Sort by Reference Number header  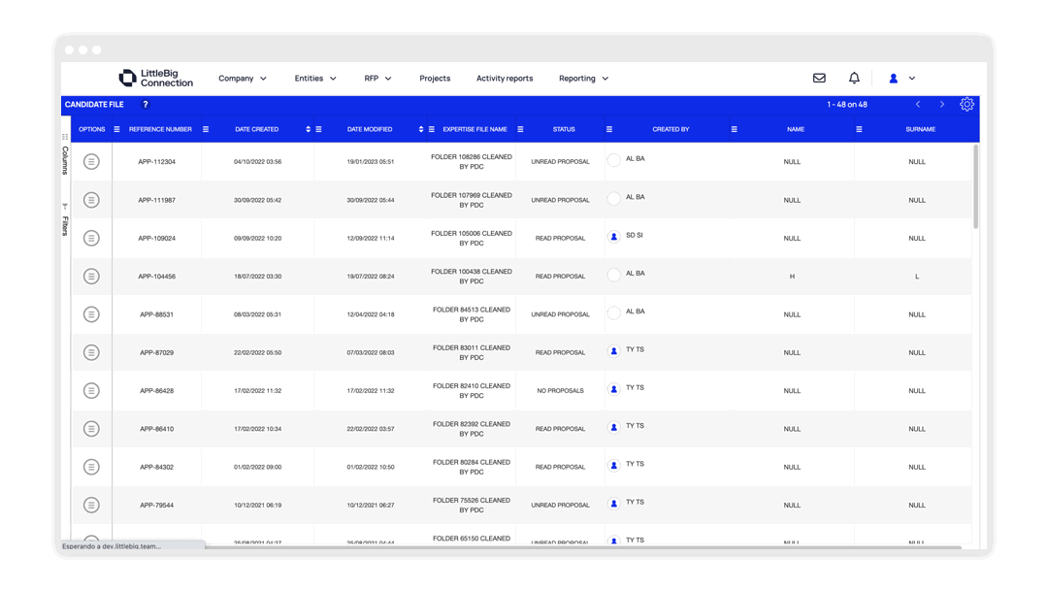point(160,129)
